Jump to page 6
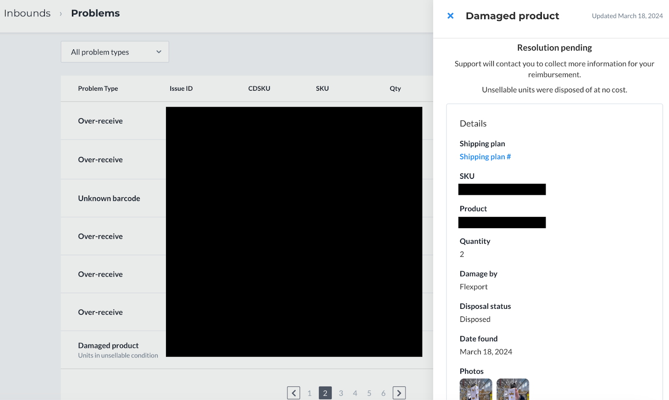Image resolution: width=669 pixels, height=400 pixels. 383,393
